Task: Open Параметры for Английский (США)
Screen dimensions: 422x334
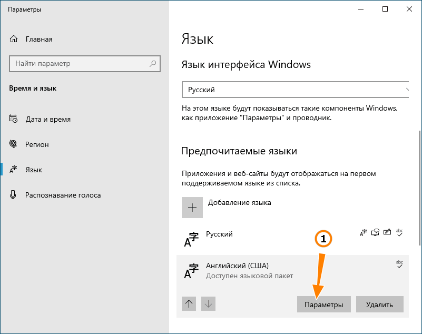Action: coord(323,304)
